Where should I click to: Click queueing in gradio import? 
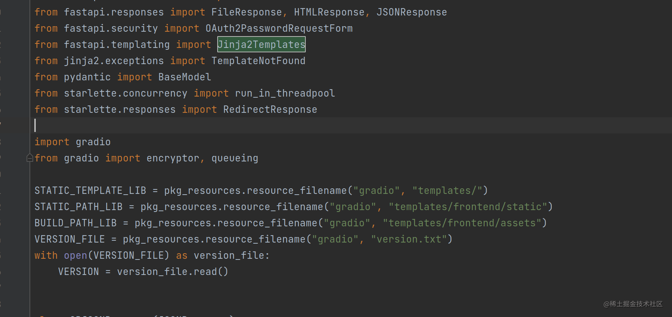pyautogui.click(x=235, y=158)
